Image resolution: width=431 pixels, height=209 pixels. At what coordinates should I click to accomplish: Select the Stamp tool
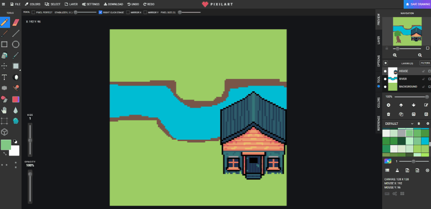click(16, 88)
